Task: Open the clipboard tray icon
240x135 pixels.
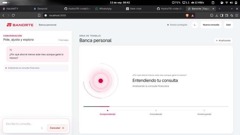Action: (213, 3)
